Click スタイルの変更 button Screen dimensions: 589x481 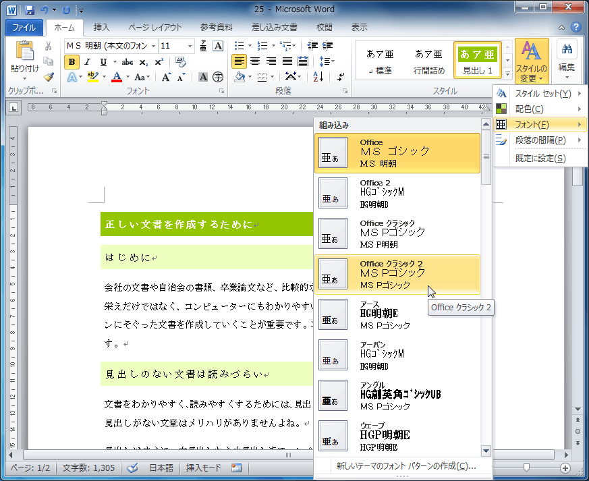pyautogui.click(x=532, y=61)
